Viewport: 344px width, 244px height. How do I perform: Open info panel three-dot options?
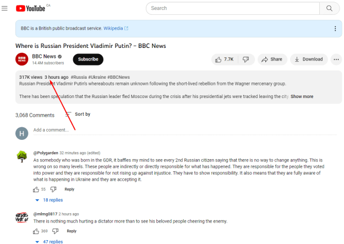[x=335, y=29]
